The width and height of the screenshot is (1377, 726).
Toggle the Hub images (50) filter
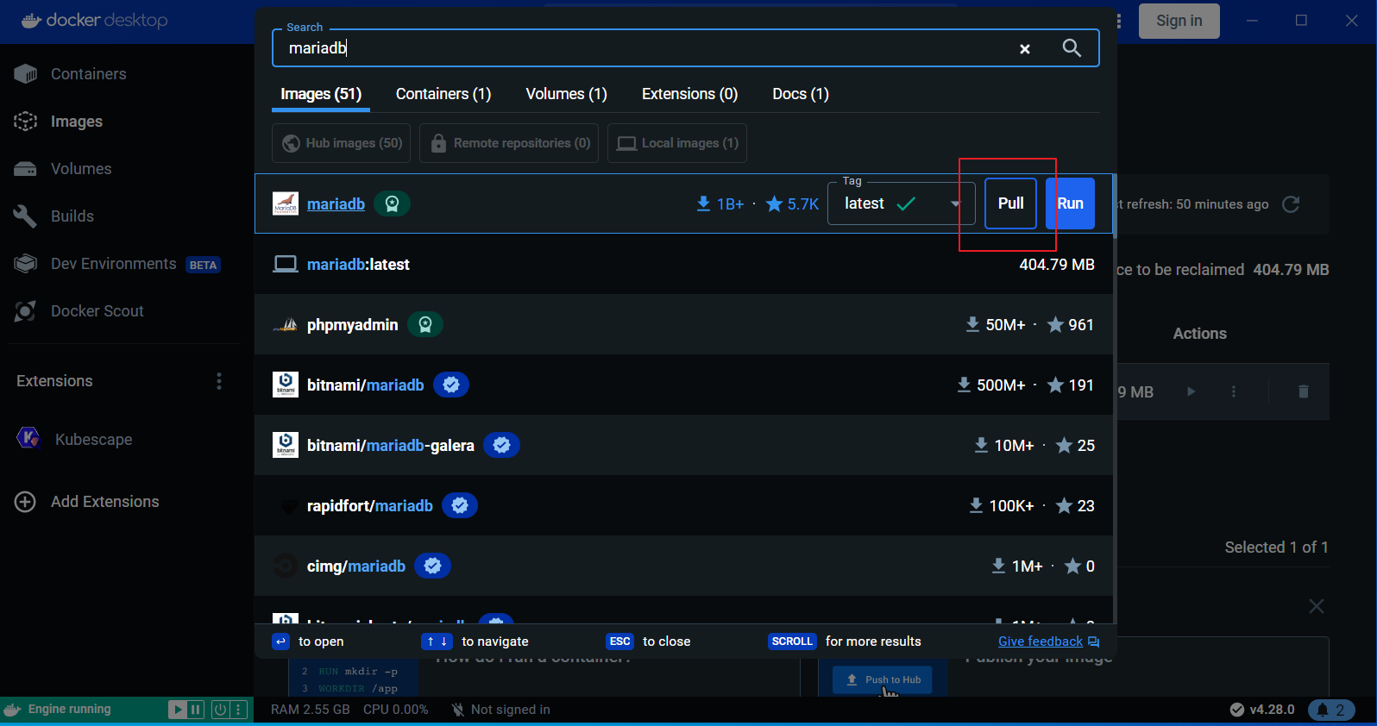pos(342,143)
